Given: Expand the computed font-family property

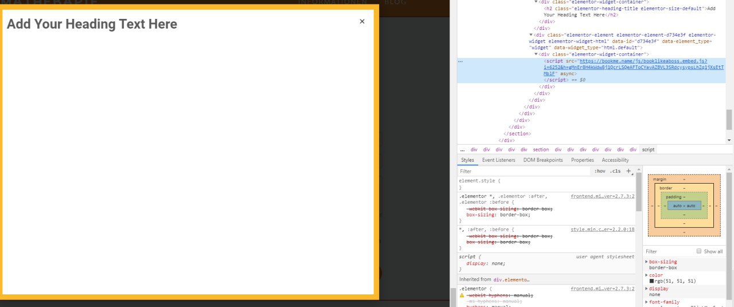Looking at the screenshot, I should [x=647, y=302].
